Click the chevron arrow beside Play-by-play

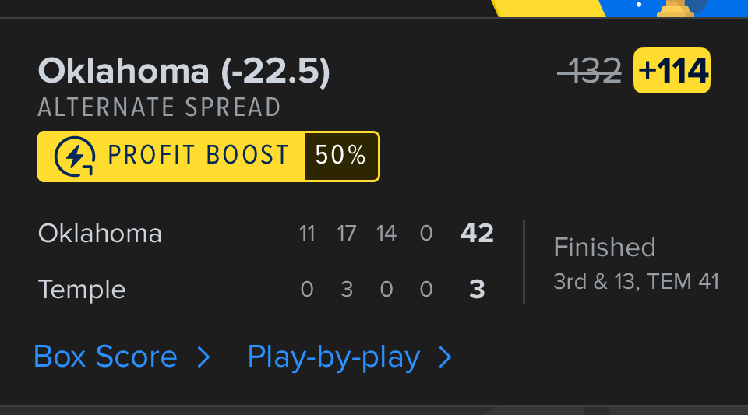[446, 357]
